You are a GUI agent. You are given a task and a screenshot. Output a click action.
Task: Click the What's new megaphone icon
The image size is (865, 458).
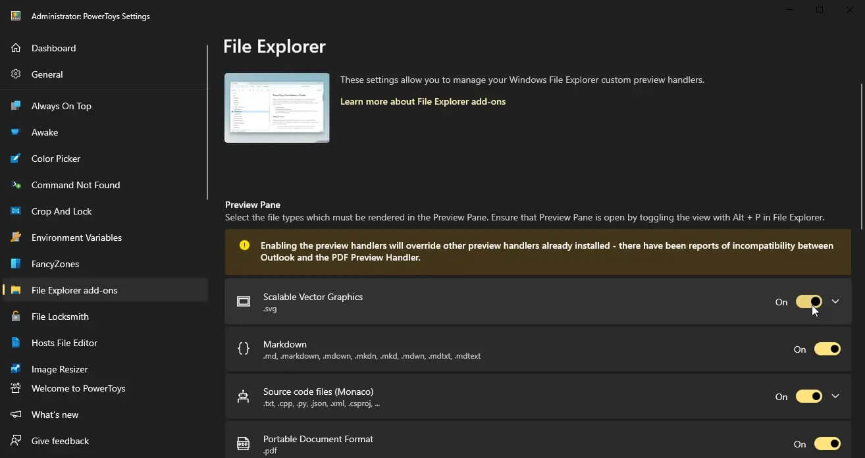pyautogui.click(x=16, y=415)
